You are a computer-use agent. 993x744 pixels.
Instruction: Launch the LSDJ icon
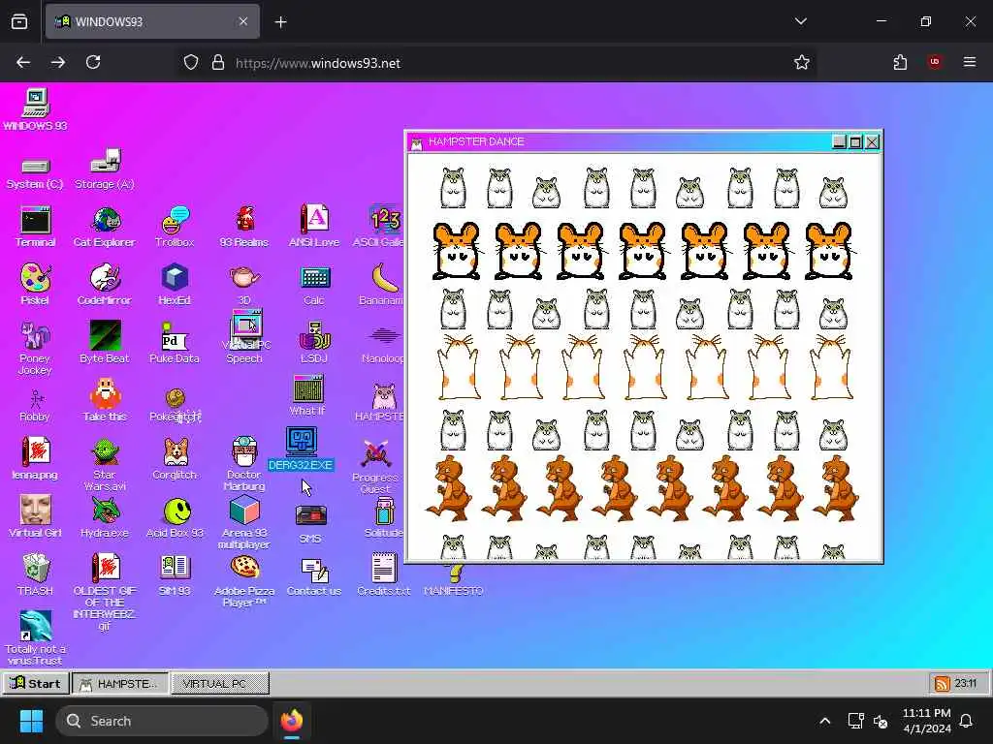(314, 342)
